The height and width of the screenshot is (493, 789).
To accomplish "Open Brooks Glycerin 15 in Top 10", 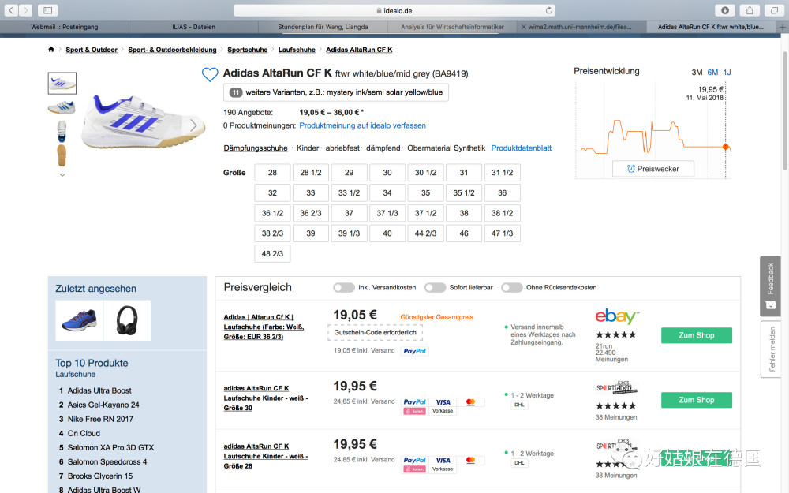I will (100, 476).
